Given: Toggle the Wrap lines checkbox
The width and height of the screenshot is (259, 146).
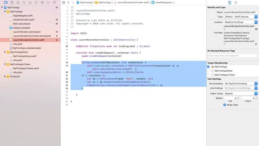Looking at the screenshot, I should [x=225, y=105].
